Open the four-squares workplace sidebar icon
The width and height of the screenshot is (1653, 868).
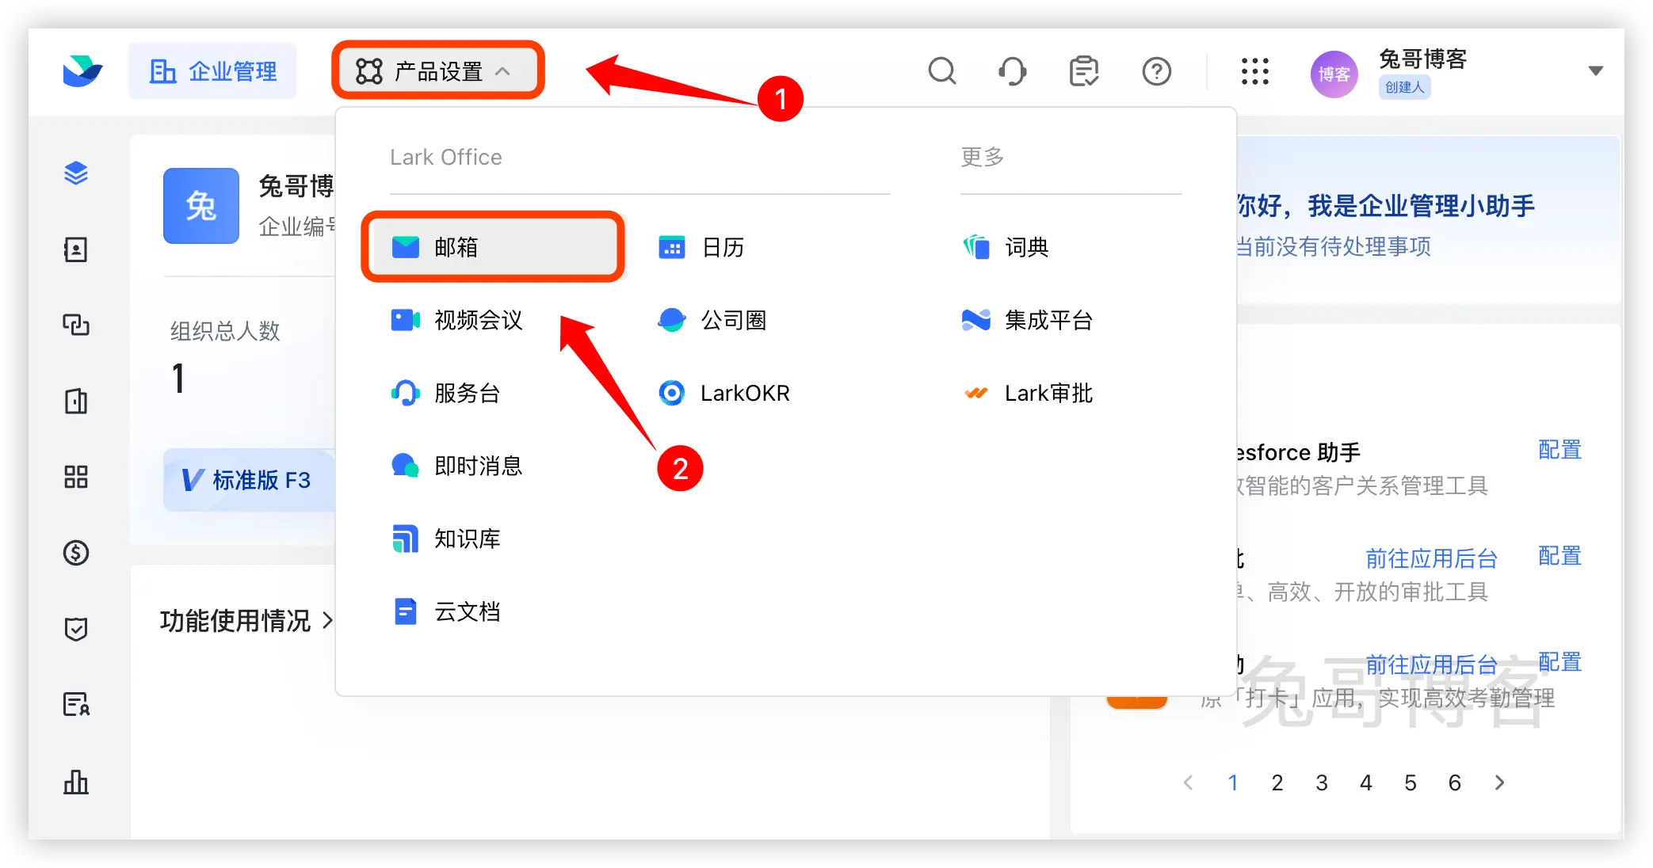click(75, 477)
